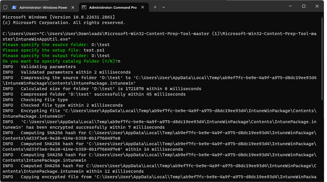Expand the new tab profile dropdown
This screenshot has height=182, width=327.
163,7
